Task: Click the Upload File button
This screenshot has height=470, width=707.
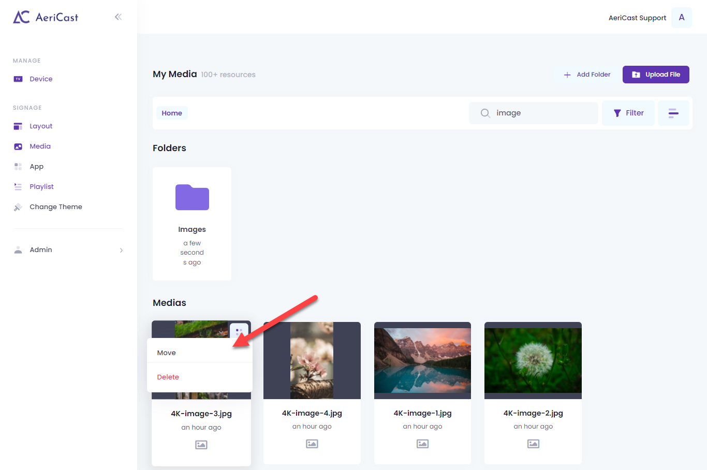Action: 656,75
